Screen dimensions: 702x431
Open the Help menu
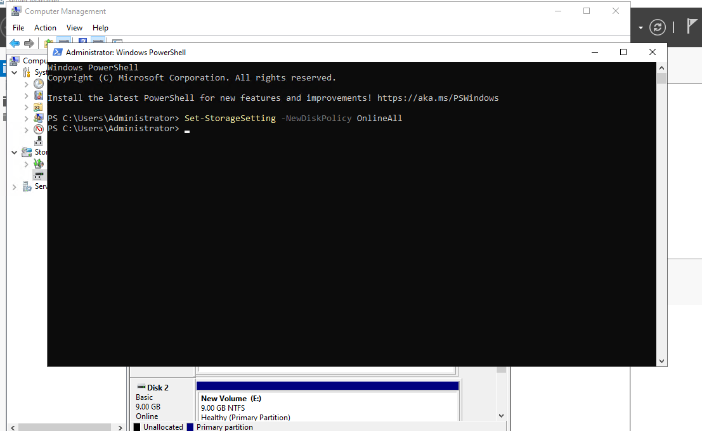(x=100, y=28)
